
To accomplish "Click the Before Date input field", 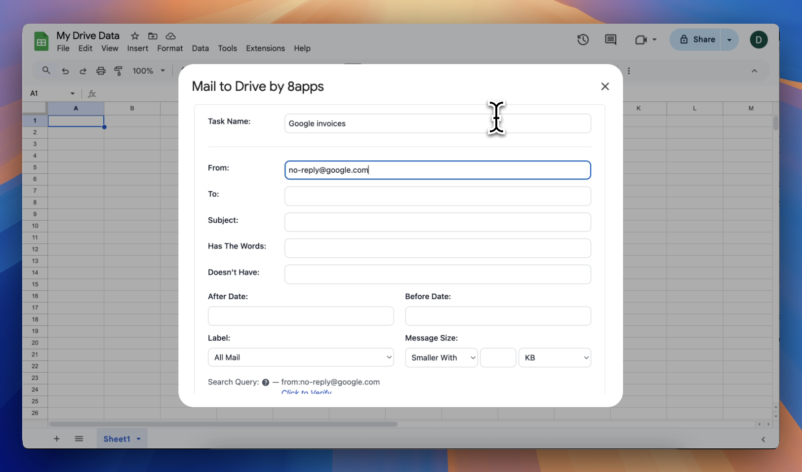I will 498,316.
